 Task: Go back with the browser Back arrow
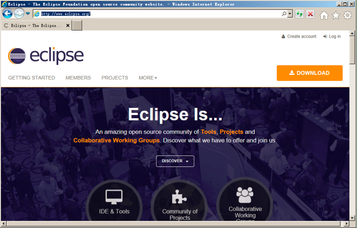7,14
